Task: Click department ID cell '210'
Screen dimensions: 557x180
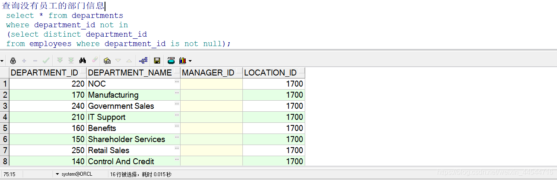Action: coord(48,117)
